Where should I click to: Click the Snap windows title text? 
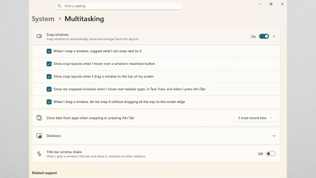pyautogui.click(x=57, y=34)
